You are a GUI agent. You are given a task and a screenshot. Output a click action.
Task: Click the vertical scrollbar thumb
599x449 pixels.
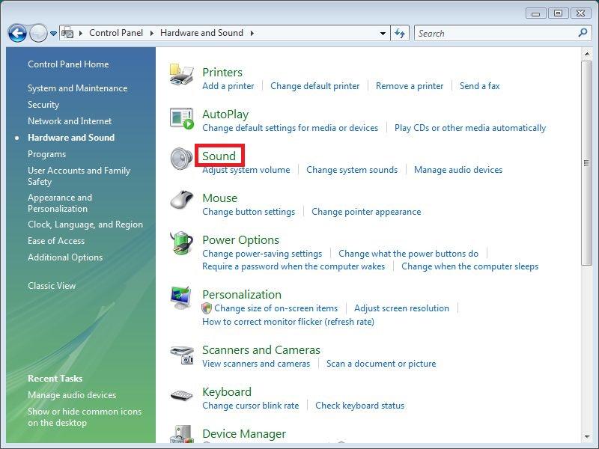[x=586, y=163]
